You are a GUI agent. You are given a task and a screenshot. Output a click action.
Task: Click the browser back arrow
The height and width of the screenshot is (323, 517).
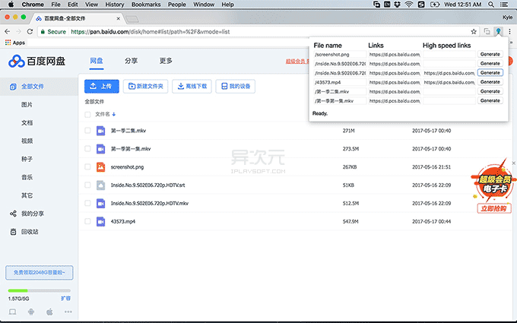pos(8,32)
